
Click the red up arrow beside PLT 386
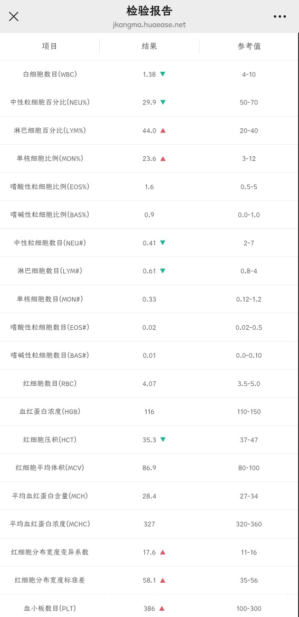point(162,609)
